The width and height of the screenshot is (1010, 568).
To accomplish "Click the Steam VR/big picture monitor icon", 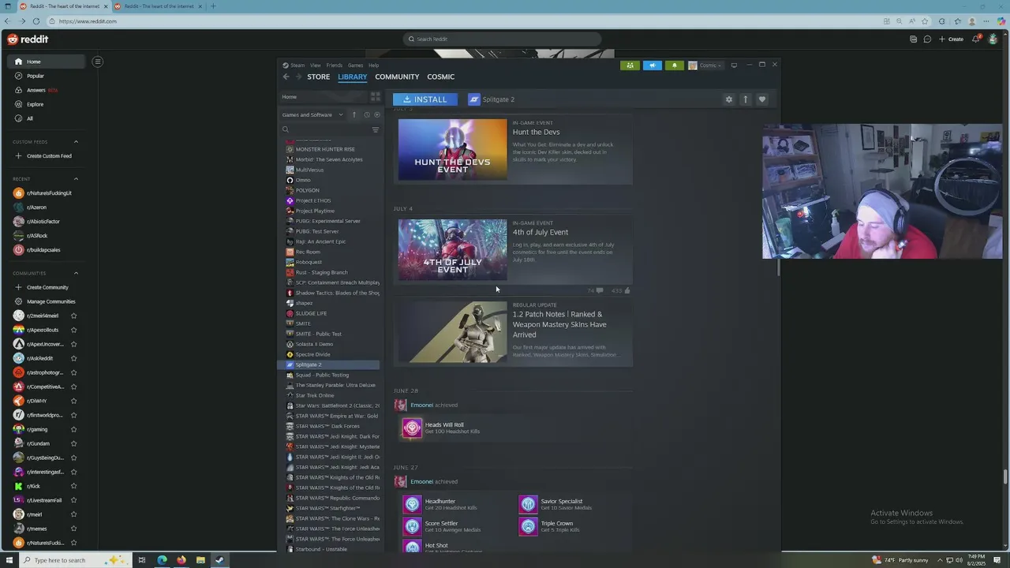I will 734,65.
